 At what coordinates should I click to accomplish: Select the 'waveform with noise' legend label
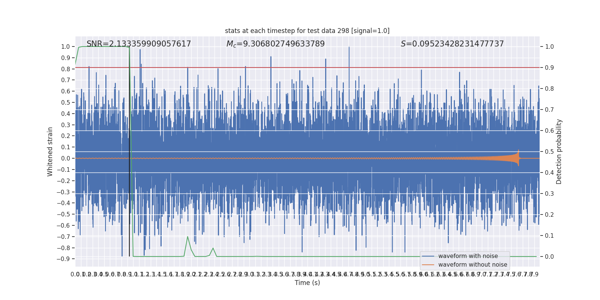(x=468, y=256)
